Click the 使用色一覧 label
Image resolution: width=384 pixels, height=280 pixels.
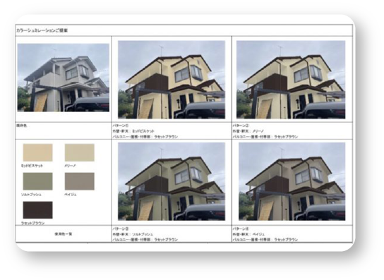click(64, 234)
